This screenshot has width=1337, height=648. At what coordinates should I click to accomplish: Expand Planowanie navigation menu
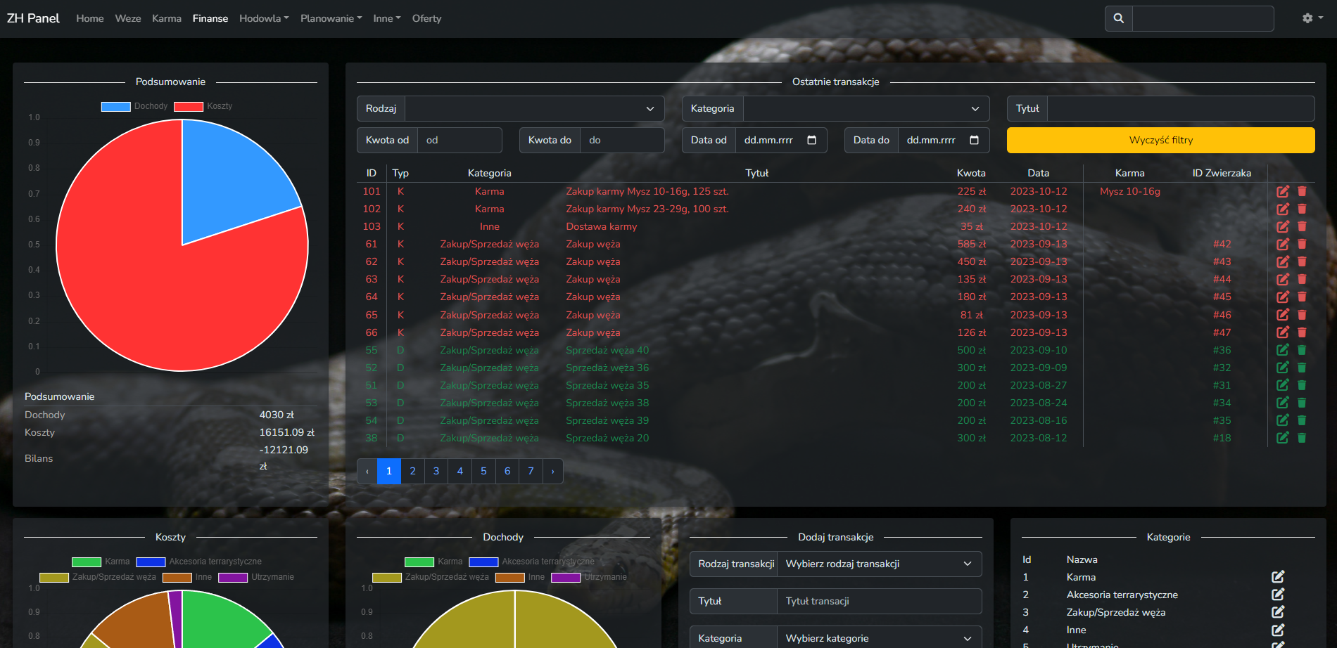pos(331,18)
